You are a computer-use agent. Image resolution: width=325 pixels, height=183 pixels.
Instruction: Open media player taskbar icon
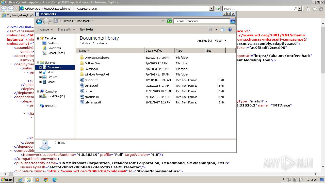37,180
